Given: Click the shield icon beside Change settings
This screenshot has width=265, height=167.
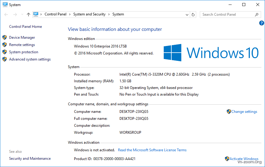Looking at the screenshot, I should coord(229,112).
